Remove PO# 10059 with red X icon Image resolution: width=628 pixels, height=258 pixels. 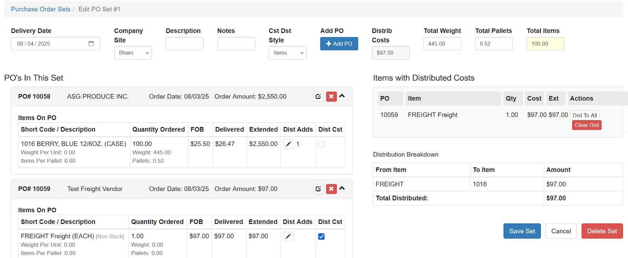pyautogui.click(x=331, y=189)
